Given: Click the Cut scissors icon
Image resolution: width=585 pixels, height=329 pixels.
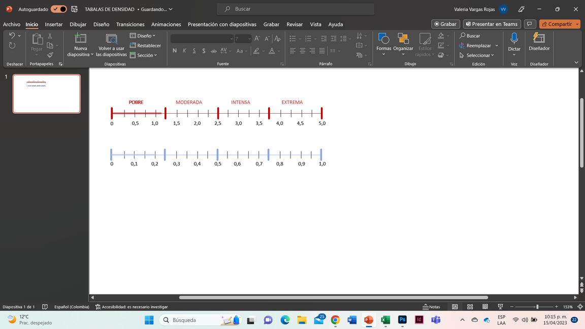Looking at the screenshot, I should [50, 36].
